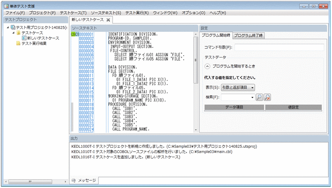
Task: Select 新しいテストケース in the project tree
Action: (43, 38)
